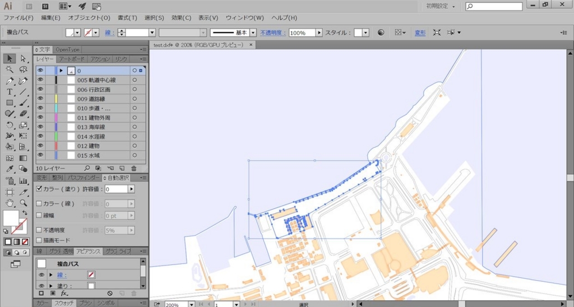Open the 初期設定 workspace dropdown
Viewport: 574px width, 307px height.
pyautogui.click(x=441, y=6)
